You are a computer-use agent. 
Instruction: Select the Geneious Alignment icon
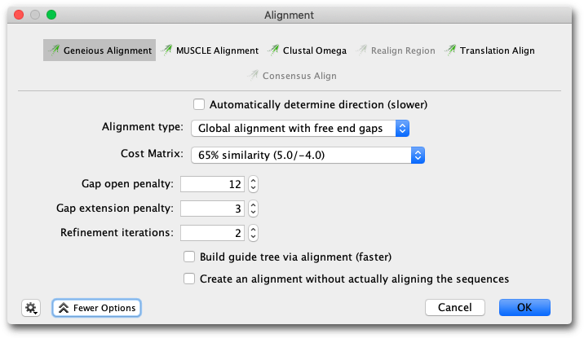click(x=54, y=50)
